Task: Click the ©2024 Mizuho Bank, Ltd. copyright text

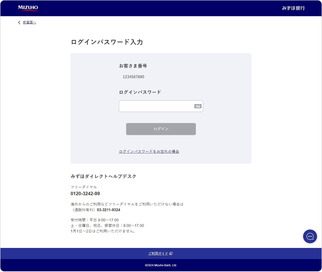Action: click(x=161, y=266)
